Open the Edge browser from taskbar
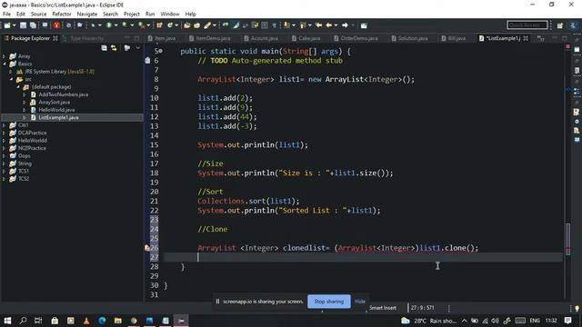 102,321
